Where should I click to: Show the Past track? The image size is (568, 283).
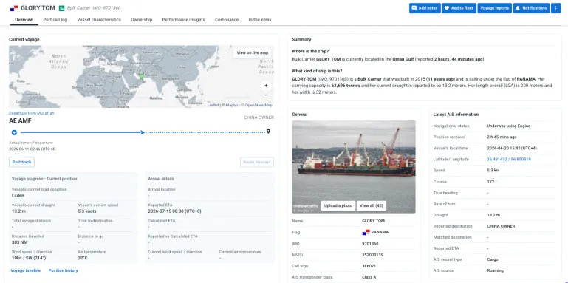tap(21, 162)
